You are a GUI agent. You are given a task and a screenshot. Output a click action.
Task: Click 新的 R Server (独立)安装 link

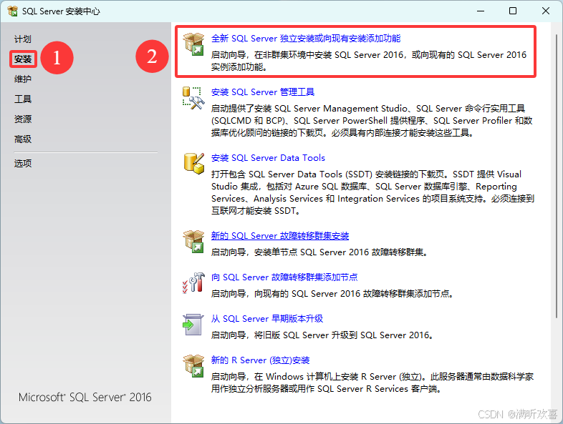click(260, 360)
